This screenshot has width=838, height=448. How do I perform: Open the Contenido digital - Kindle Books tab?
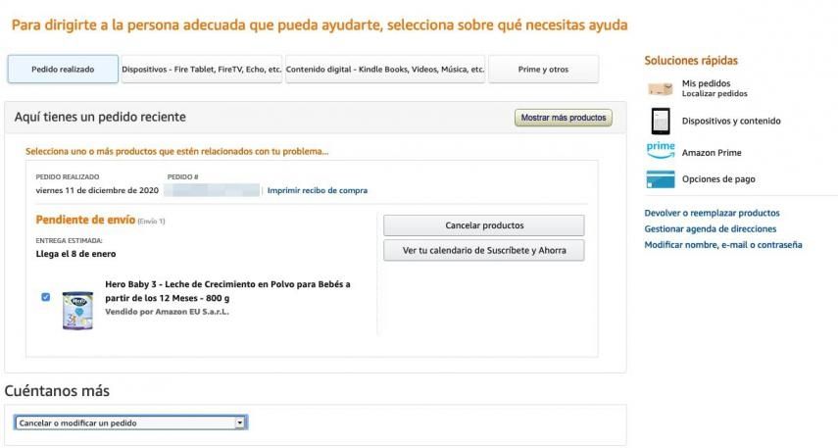click(x=385, y=70)
